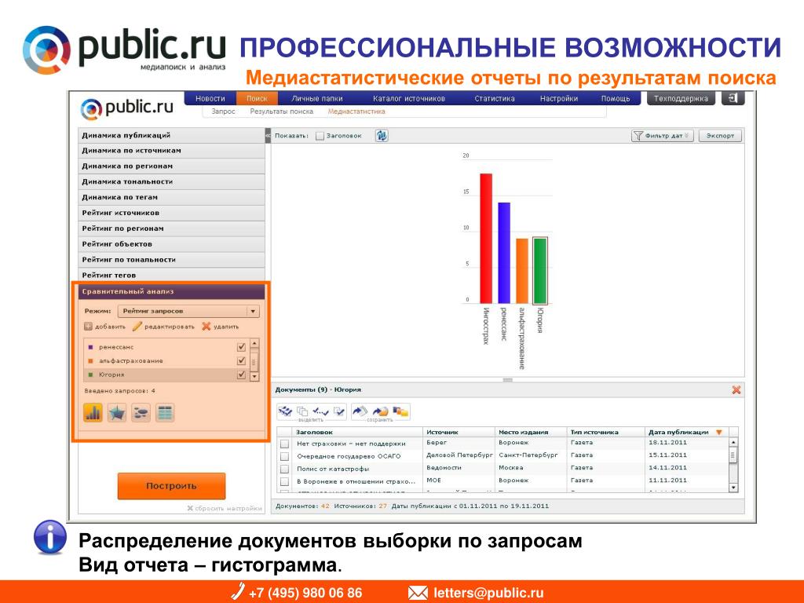
Task: Click the red 'Ингосстрах' bar in the chart
Action: (x=486, y=239)
